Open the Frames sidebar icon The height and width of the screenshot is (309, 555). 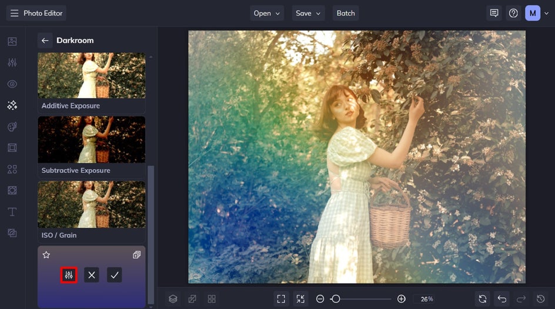[12, 148]
